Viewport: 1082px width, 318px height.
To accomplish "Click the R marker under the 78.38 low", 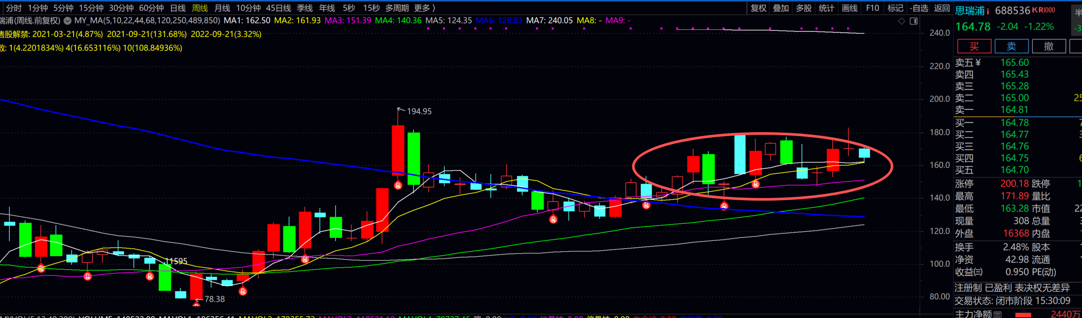I will point(196,304).
